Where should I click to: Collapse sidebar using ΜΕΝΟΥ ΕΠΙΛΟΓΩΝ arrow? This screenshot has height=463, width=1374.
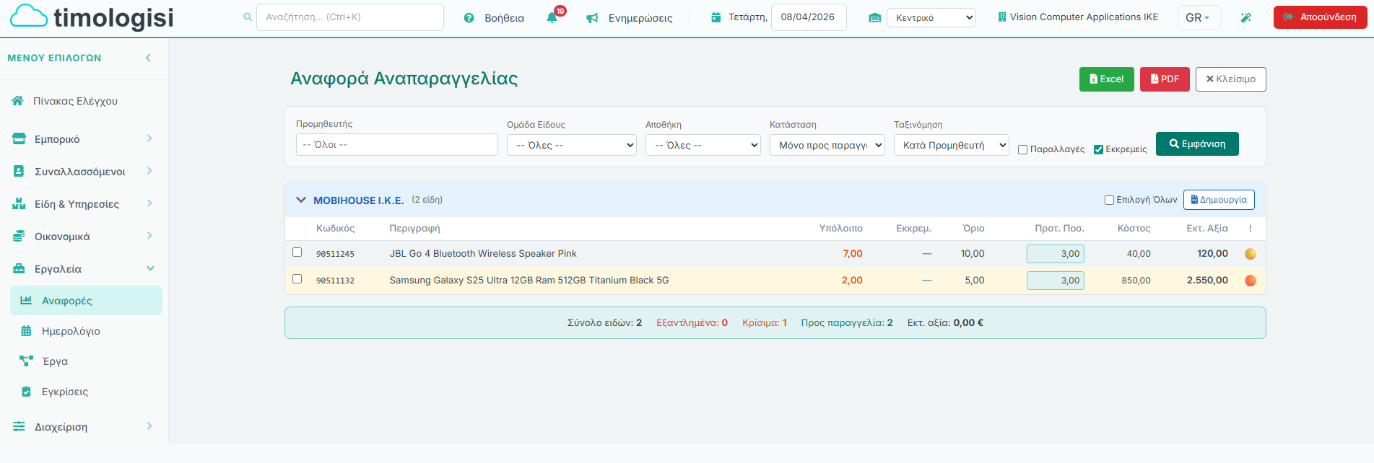coord(148,58)
